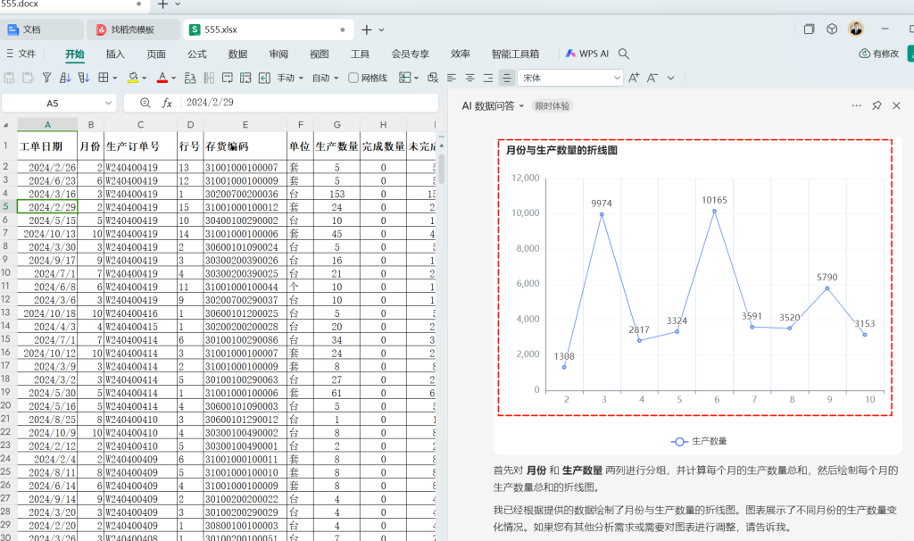Open the 自动 dropdown
The width and height of the screenshot is (914, 541).
325,78
